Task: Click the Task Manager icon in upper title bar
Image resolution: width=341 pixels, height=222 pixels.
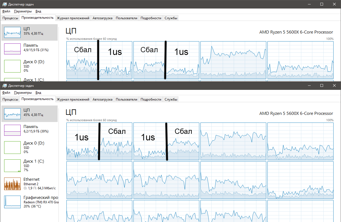Action: (5, 4)
